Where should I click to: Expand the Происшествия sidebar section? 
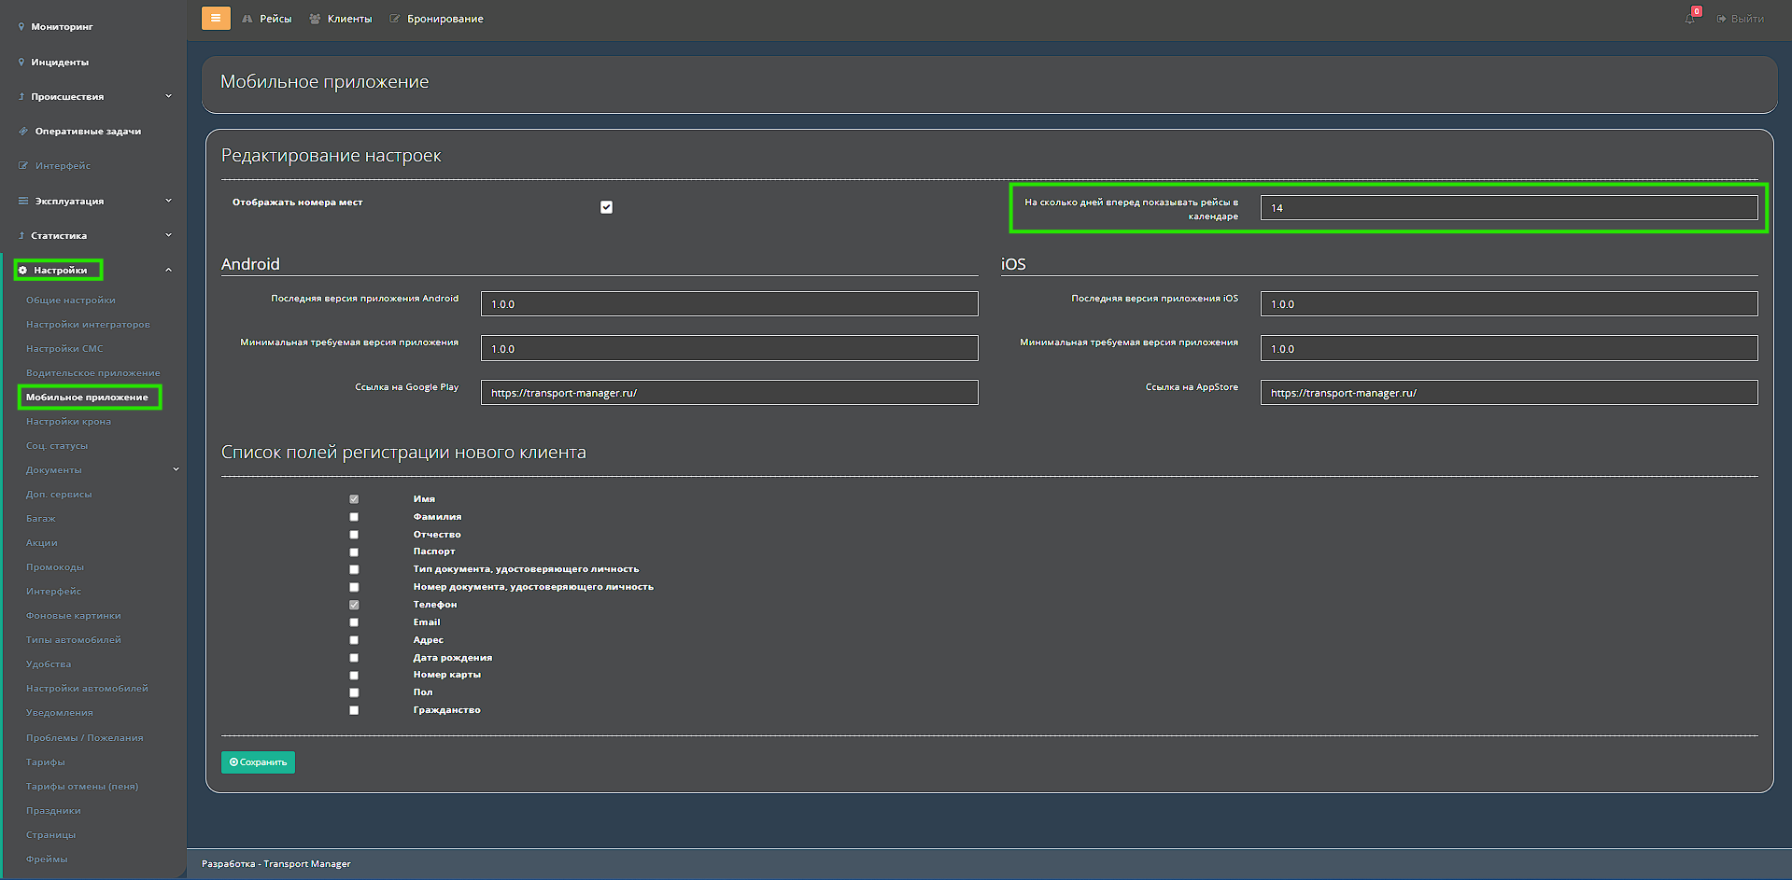[168, 96]
